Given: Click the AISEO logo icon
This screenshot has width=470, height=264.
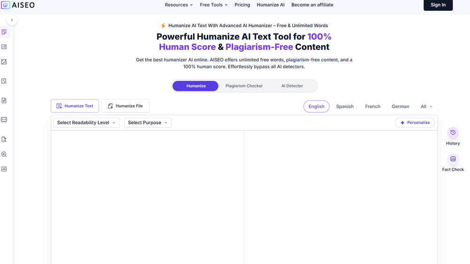Looking at the screenshot, I should tap(5, 5).
